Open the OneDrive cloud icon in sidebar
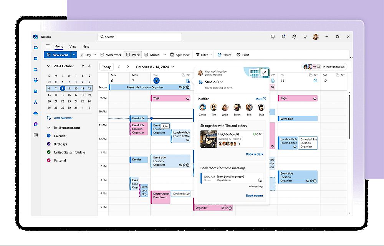This screenshot has height=246, width=384. (x=36, y=113)
